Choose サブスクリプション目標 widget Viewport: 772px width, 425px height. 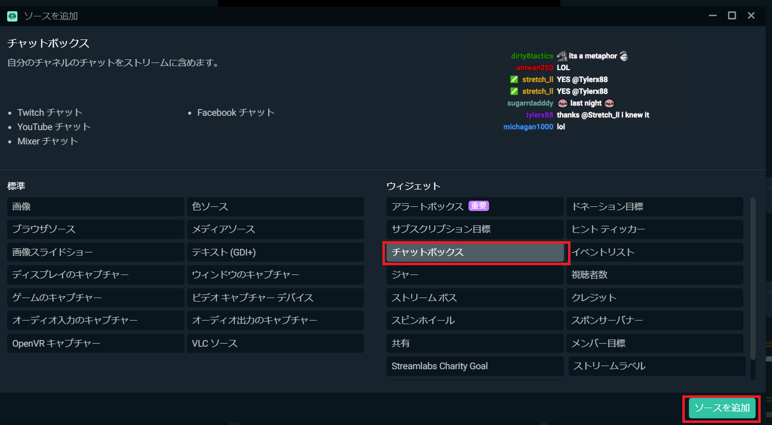coord(475,229)
